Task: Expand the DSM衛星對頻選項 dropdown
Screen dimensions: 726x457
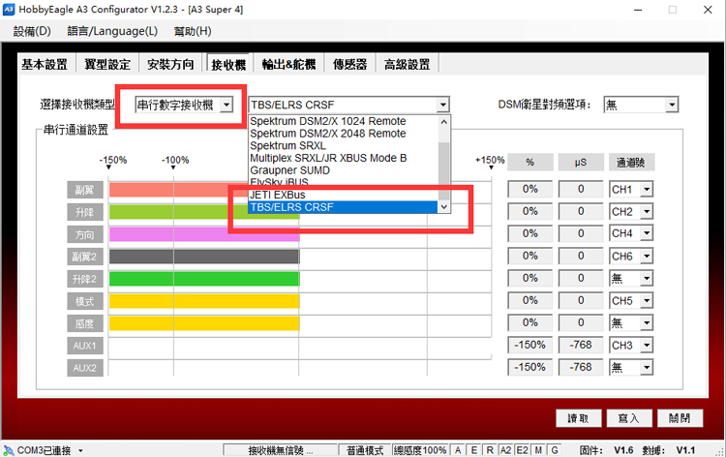Action: click(x=640, y=105)
